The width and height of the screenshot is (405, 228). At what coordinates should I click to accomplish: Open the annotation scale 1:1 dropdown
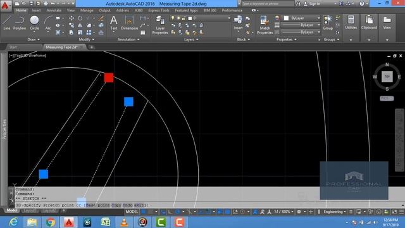click(x=284, y=212)
